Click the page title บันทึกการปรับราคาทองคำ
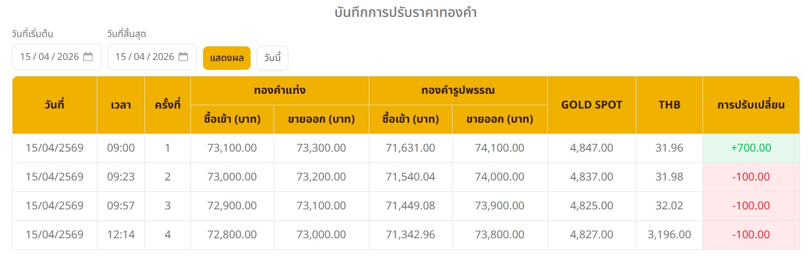The height and width of the screenshot is (259, 812). [x=405, y=13]
